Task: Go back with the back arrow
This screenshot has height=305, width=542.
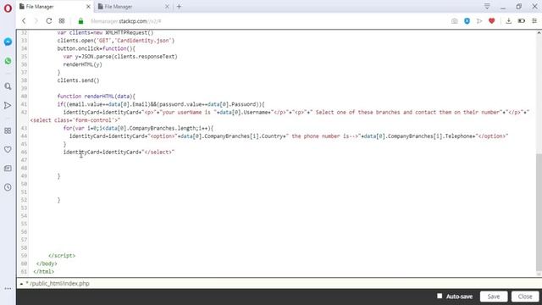Action: 24,21
